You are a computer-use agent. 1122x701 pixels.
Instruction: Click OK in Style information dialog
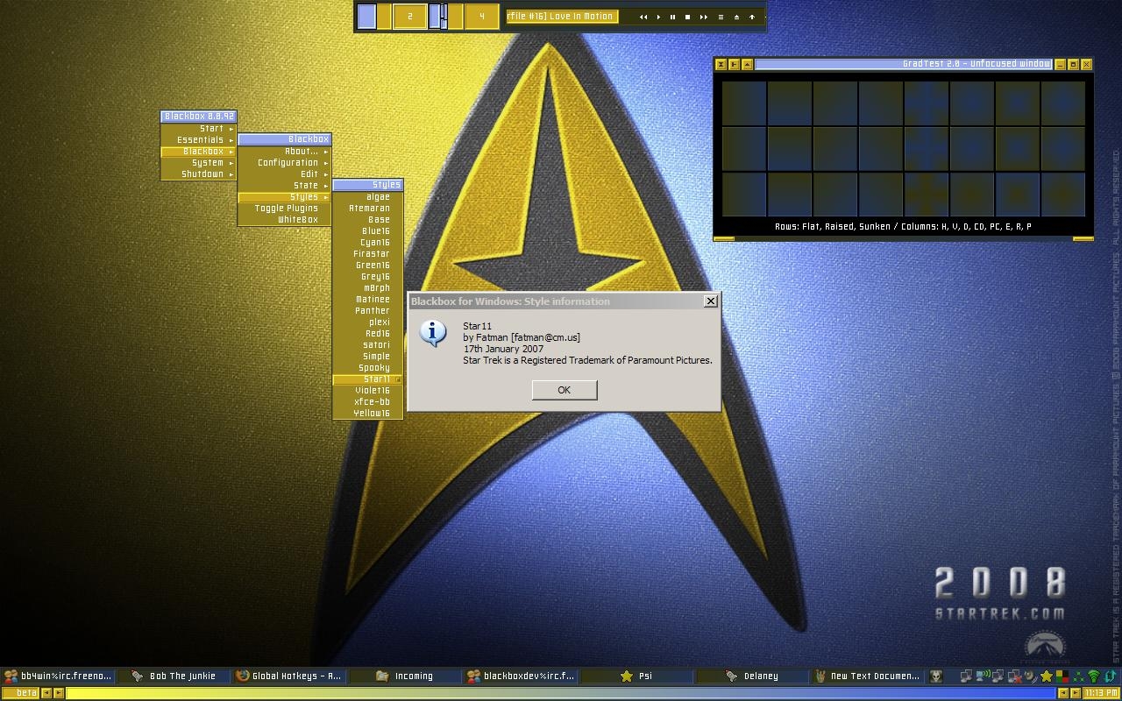click(x=565, y=390)
